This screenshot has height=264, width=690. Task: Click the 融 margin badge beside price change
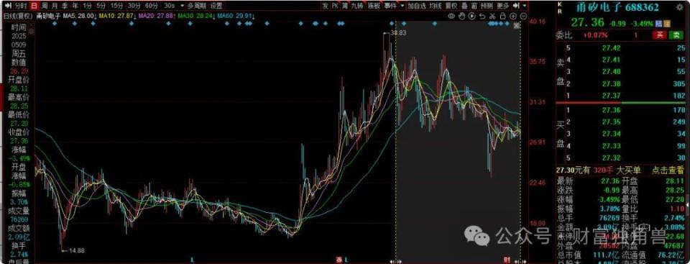659,23
